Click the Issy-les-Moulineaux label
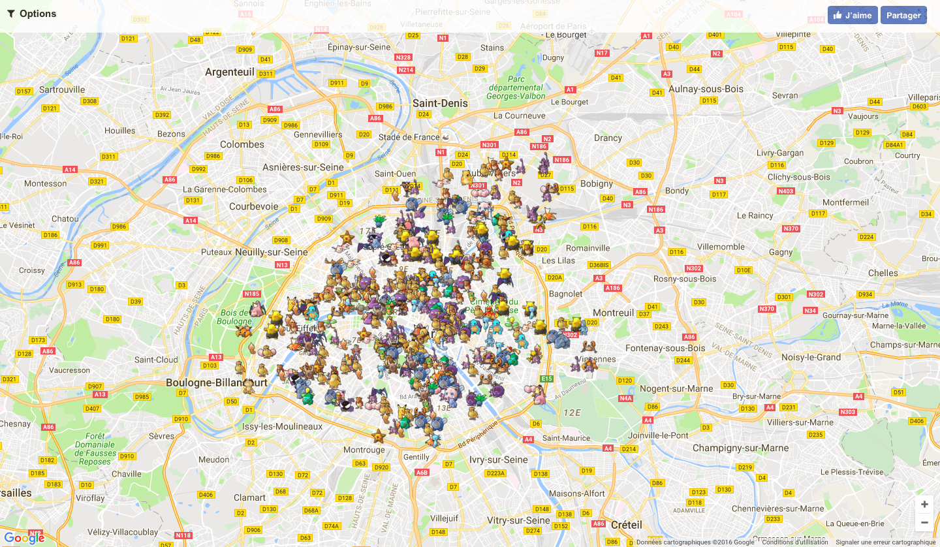The height and width of the screenshot is (547, 940). tap(282, 426)
